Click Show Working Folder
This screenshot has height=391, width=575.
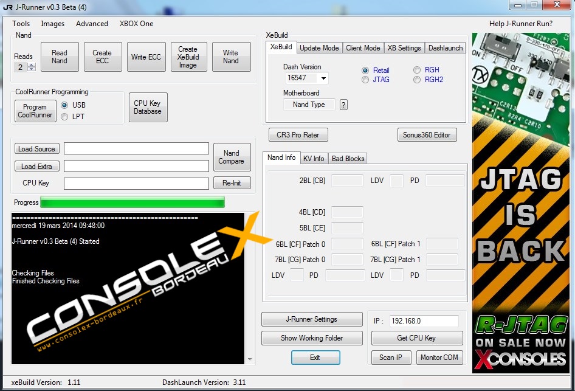click(x=312, y=338)
